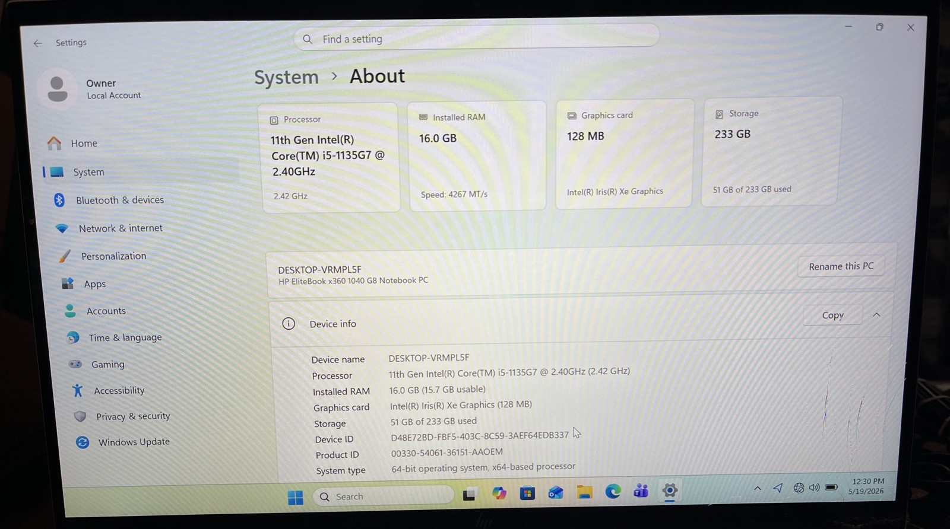Viewport: 950px width, 529px height.
Task: Click Rename this PC button
Action: tap(841, 266)
